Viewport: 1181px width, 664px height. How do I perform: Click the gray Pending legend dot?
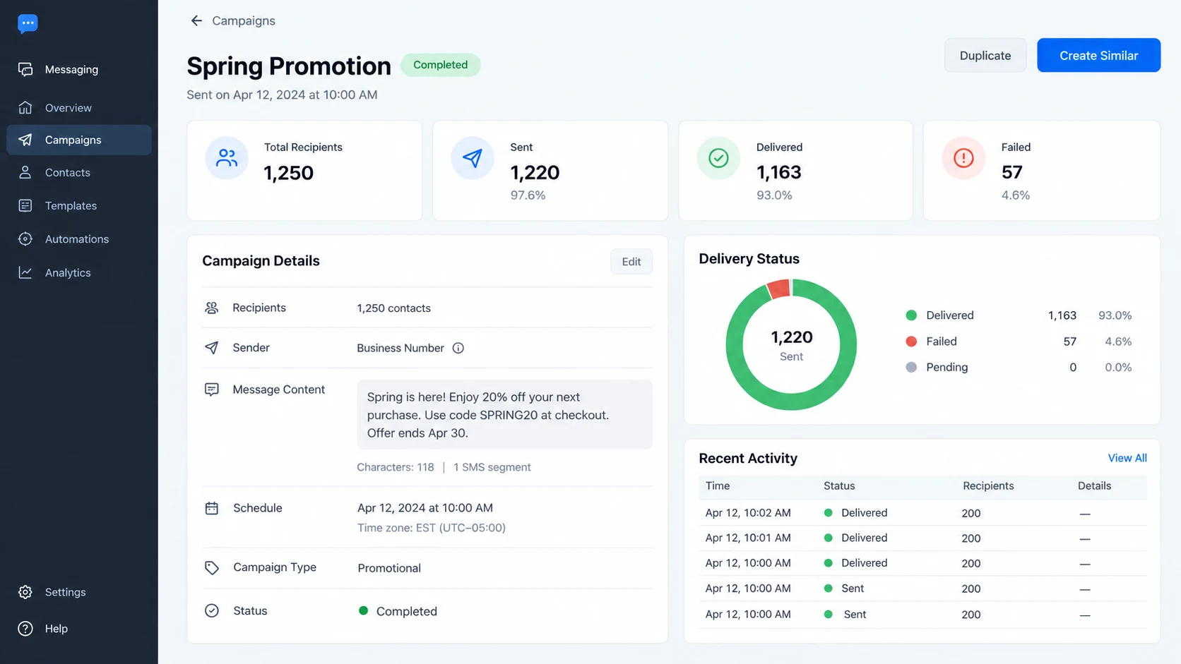(911, 368)
